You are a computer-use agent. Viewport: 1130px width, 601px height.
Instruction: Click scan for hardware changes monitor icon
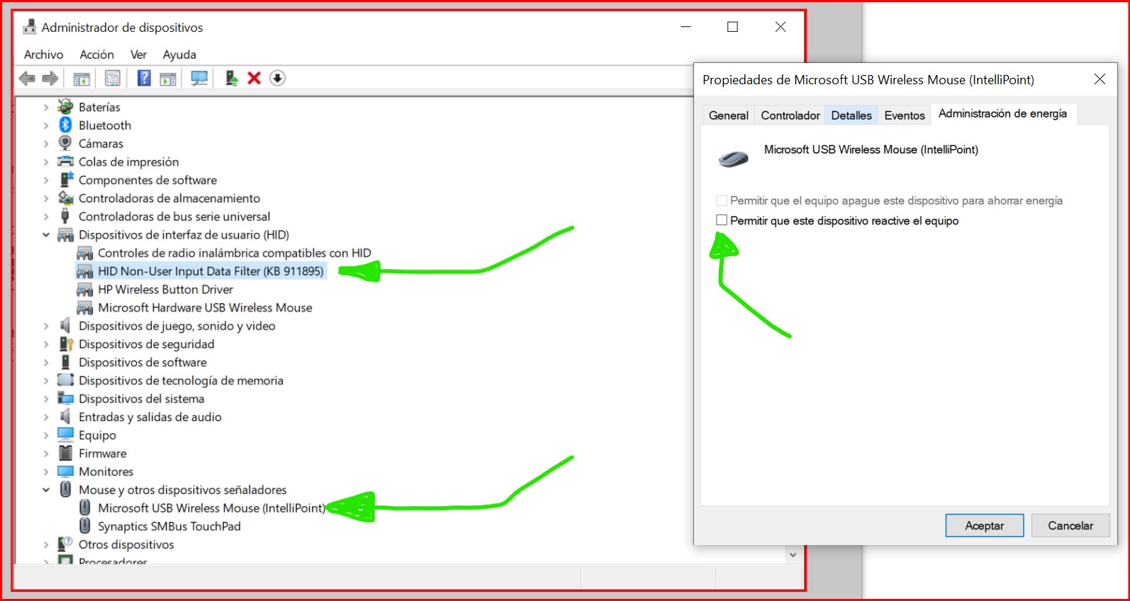click(x=199, y=79)
